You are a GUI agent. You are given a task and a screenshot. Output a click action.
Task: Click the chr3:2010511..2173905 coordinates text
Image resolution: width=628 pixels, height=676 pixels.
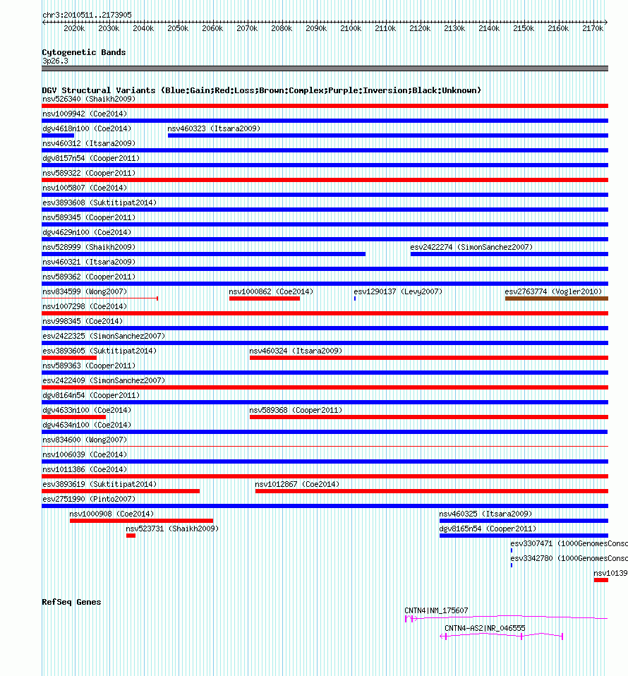[x=87, y=15]
